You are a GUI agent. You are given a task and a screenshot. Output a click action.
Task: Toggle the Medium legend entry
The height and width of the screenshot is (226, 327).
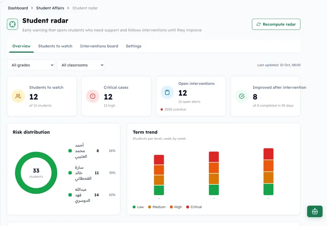click(x=157, y=207)
